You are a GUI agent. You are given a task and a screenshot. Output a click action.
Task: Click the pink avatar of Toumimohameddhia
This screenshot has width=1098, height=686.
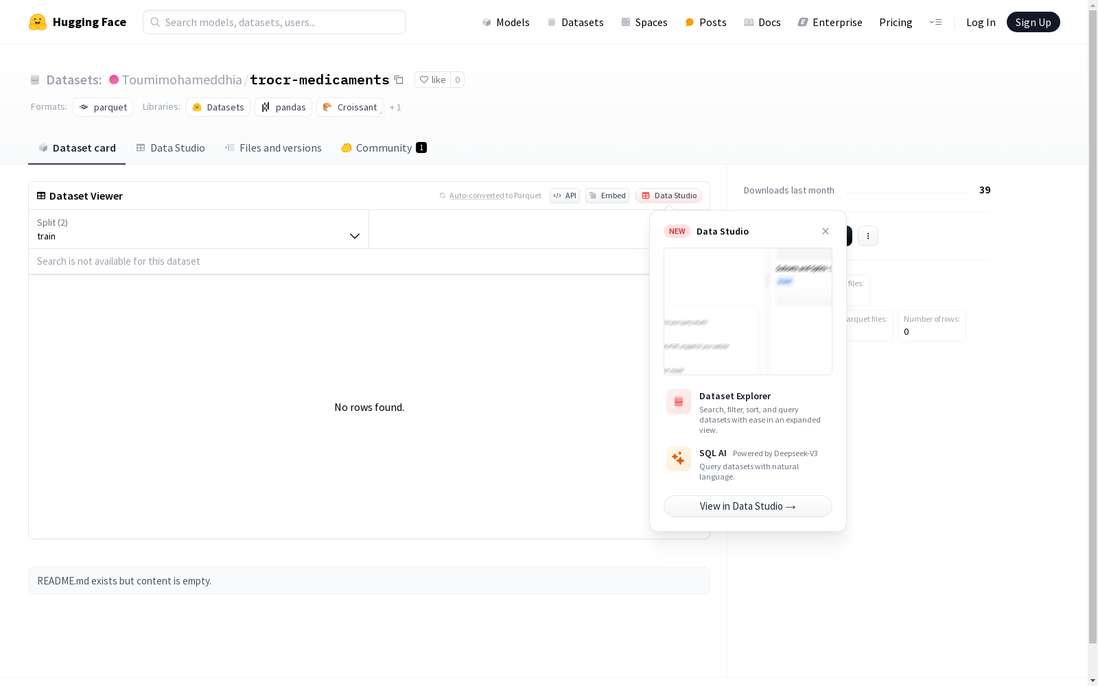click(114, 80)
